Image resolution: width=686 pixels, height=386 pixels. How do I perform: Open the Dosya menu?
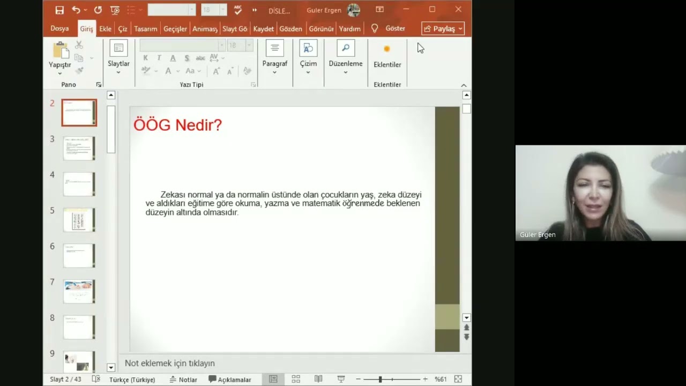pos(59,28)
